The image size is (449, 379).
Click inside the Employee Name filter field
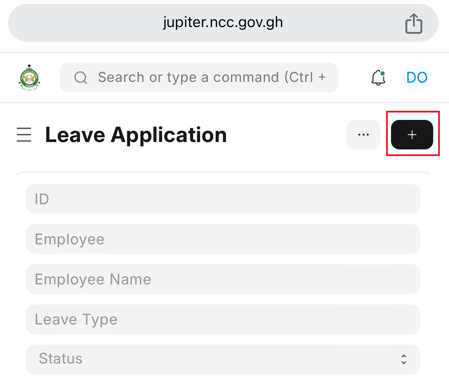click(223, 279)
